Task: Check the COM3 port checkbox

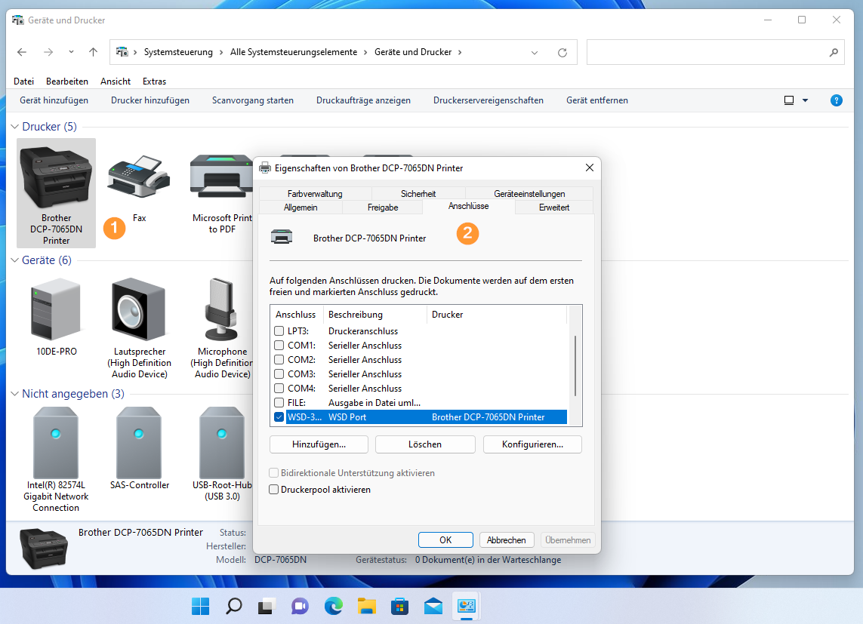Action: pyautogui.click(x=279, y=373)
